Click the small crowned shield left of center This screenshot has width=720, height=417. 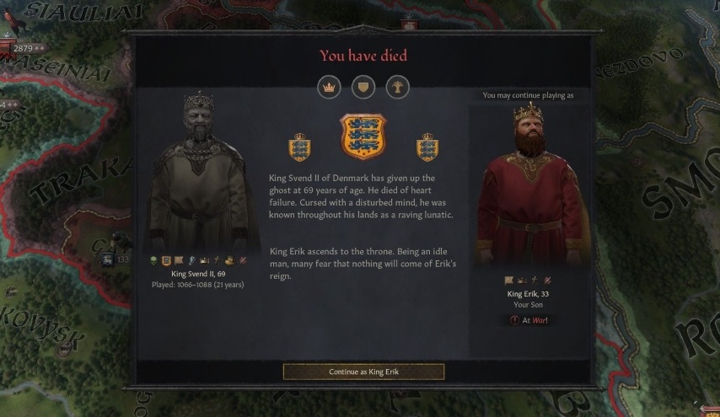(299, 147)
